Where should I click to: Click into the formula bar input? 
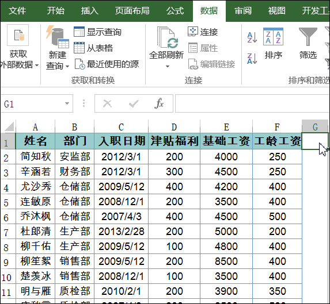pyautogui.click(x=252, y=103)
